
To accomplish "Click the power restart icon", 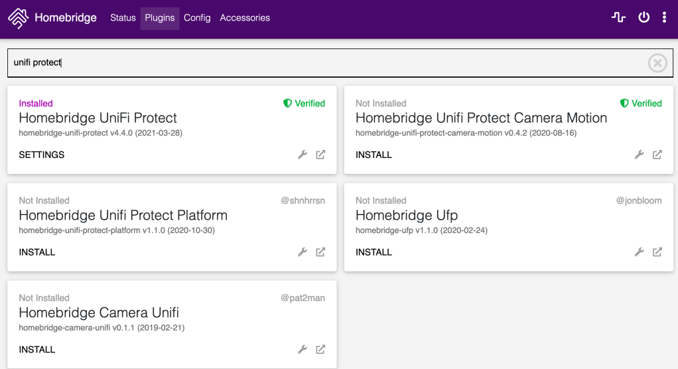I will coord(644,18).
